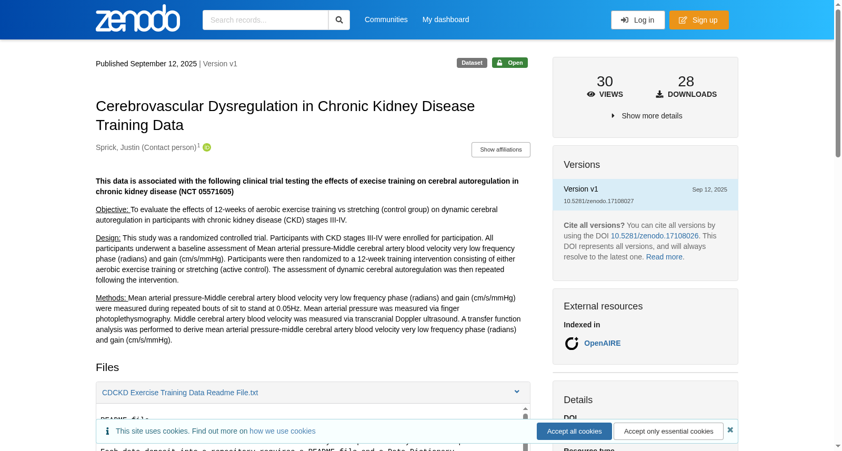The image size is (842, 451).
Task: Open the author's ORCID icon
Action: [207, 147]
